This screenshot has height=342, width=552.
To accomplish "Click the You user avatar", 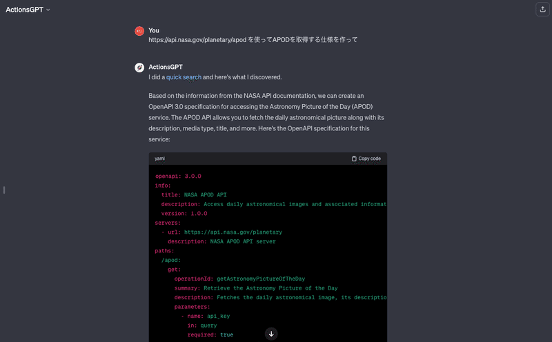I will (x=139, y=31).
